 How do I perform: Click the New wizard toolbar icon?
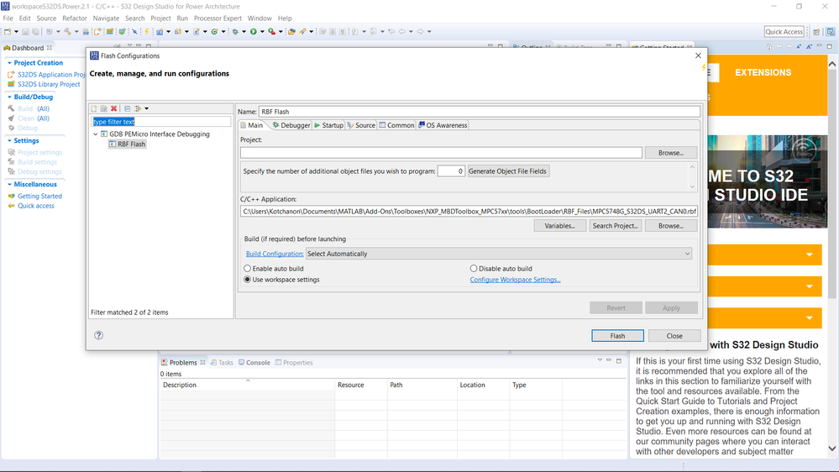pyautogui.click(x=8, y=32)
